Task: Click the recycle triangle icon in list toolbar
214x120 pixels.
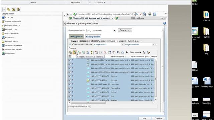Action: pyautogui.click(x=123, y=52)
